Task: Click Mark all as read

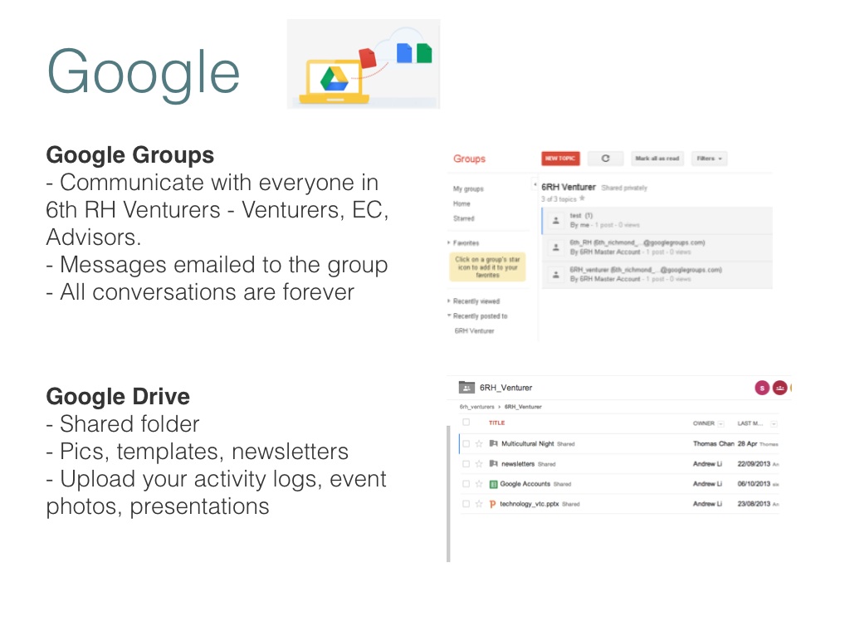Action: click(x=657, y=159)
